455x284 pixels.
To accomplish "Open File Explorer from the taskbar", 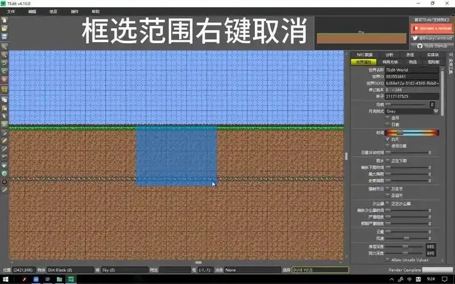I will pyautogui.click(x=59, y=279).
